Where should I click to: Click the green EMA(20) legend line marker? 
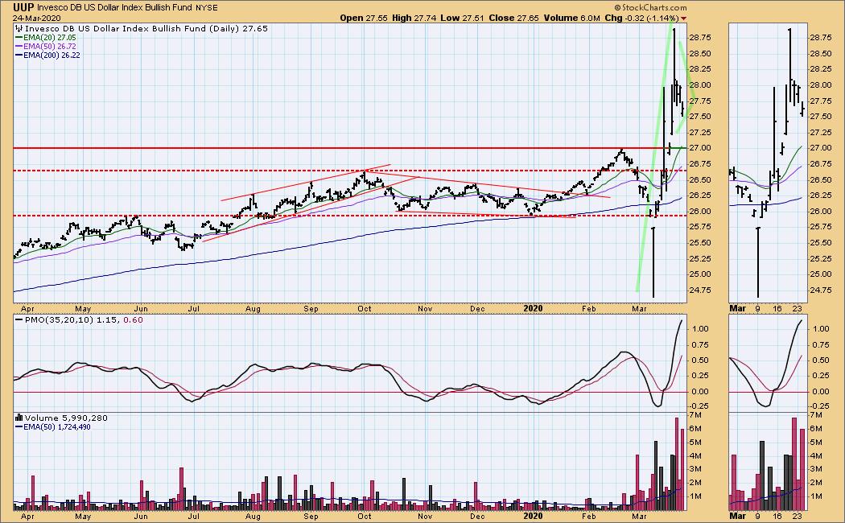tap(19, 38)
